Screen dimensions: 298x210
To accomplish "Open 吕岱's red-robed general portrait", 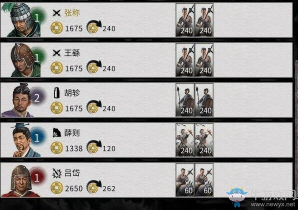I will point(20,180).
